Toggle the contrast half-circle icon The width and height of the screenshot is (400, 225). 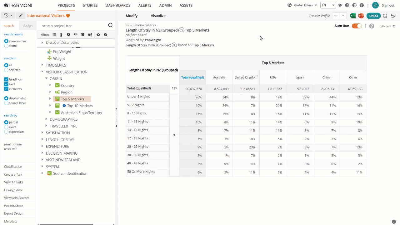click(x=354, y=5)
